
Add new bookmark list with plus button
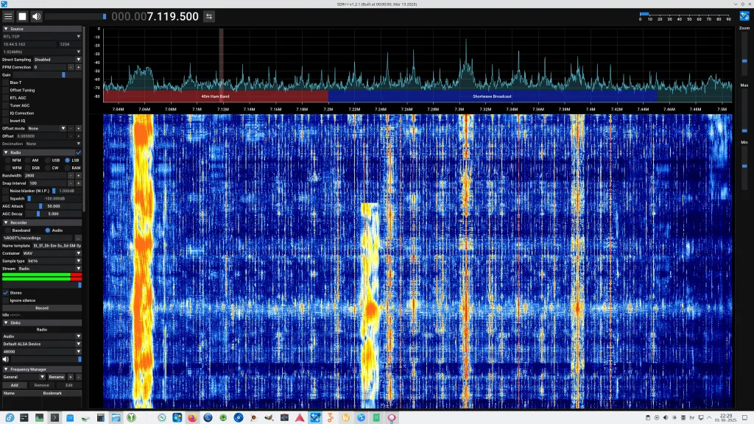(x=71, y=377)
